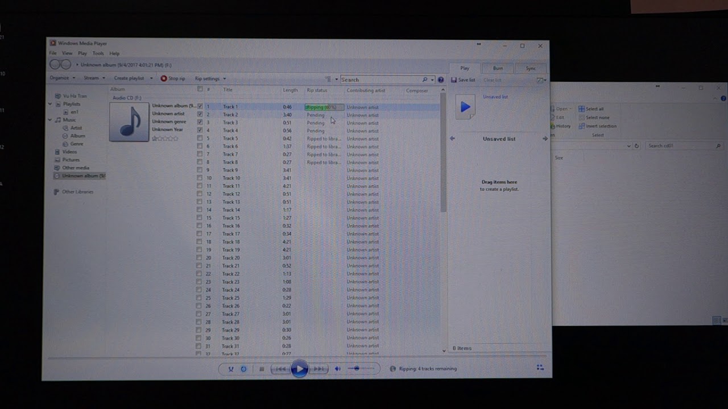Open the Play menu
Viewport: 728px width, 409px height.
pyautogui.click(x=82, y=53)
